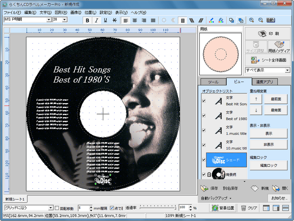Select circular text layout icon
This screenshot has height=221, width=294.
click(164, 20)
